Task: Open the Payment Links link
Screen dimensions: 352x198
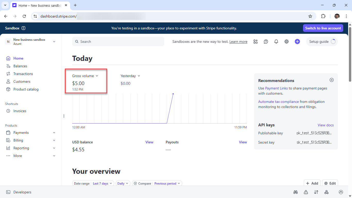Action: 276,88
